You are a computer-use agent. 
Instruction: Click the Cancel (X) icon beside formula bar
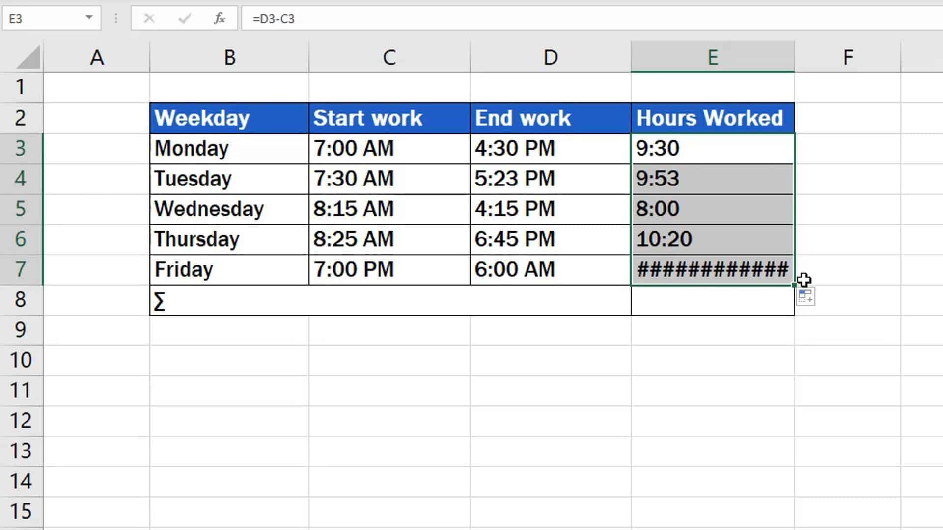point(149,19)
